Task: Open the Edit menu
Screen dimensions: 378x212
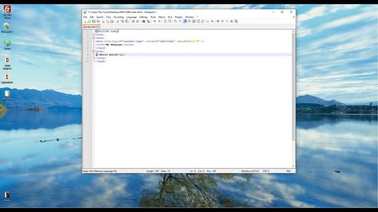Action: pyautogui.click(x=92, y=17)
